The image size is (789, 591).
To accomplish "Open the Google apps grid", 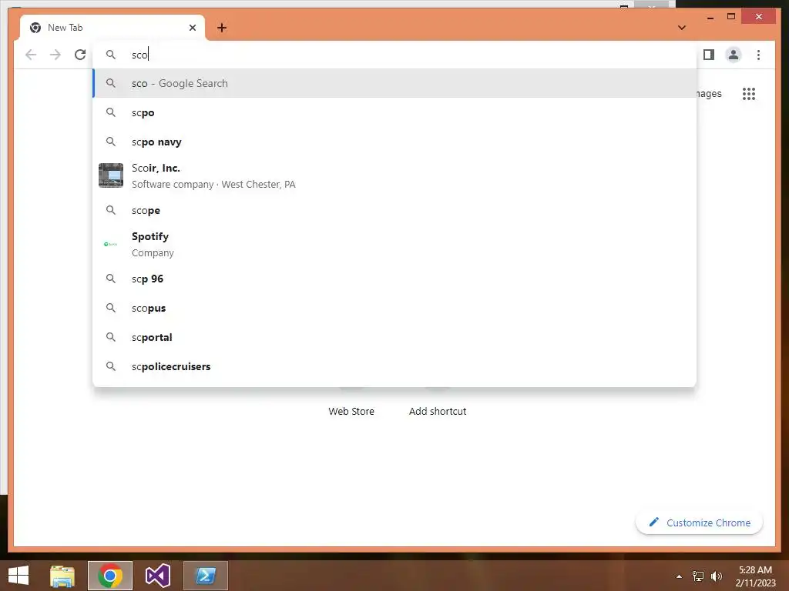I will (x=749, y=94).
